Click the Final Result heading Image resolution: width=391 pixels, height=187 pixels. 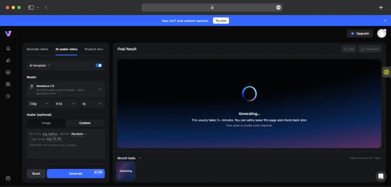[127, 49]
